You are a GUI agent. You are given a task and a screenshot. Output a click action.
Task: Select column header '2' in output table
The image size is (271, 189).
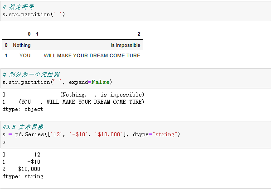pos(139,34)
